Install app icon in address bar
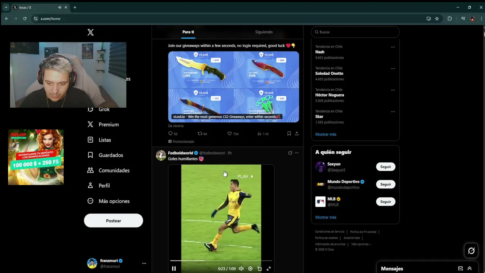485x273 pixels. pyautogui.click(x=429, y=19)
